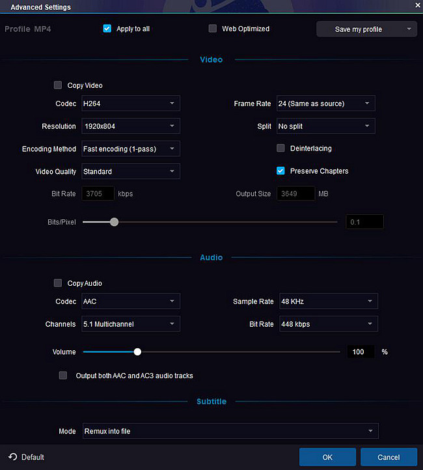
Task: Tick the Copy Audio checkbox
Action: 58,283
